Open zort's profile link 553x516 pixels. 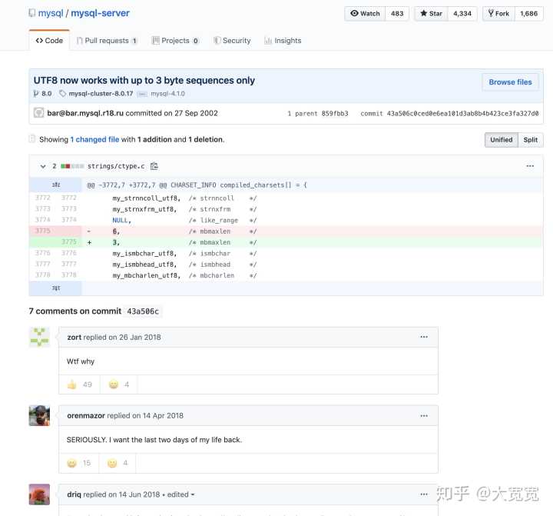pyautogui.click(x=74, y=338)
